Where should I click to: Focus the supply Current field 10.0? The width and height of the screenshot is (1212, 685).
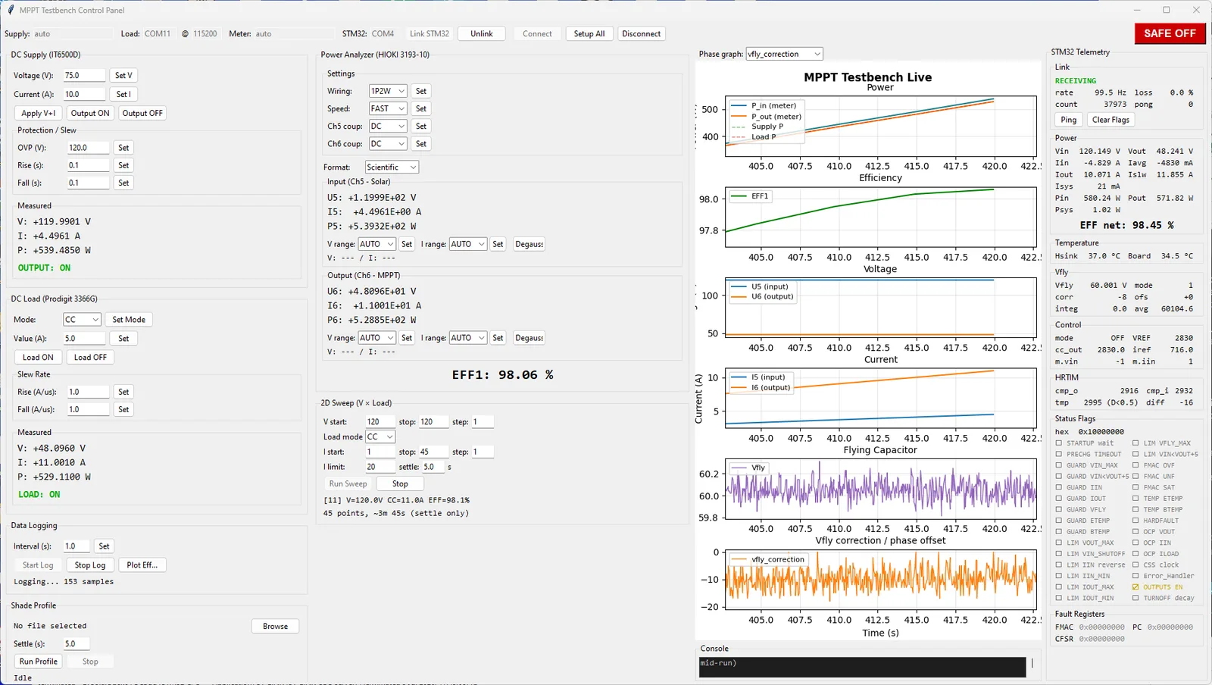83,94
